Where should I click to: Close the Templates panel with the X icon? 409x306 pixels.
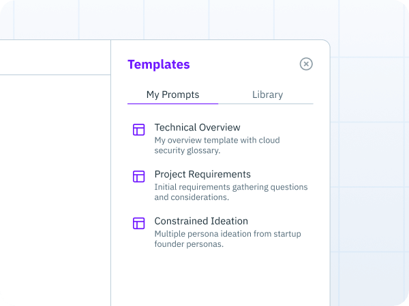[306, 64]
